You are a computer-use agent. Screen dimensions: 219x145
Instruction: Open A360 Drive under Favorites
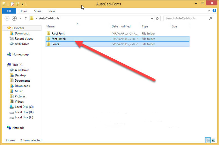22,44
